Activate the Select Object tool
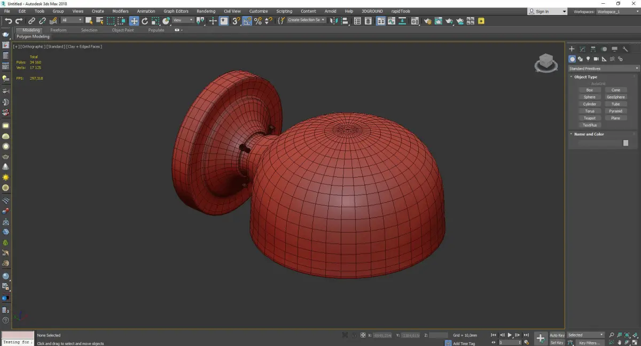Viewport: 641px width, 346px height. coord(89,21)
